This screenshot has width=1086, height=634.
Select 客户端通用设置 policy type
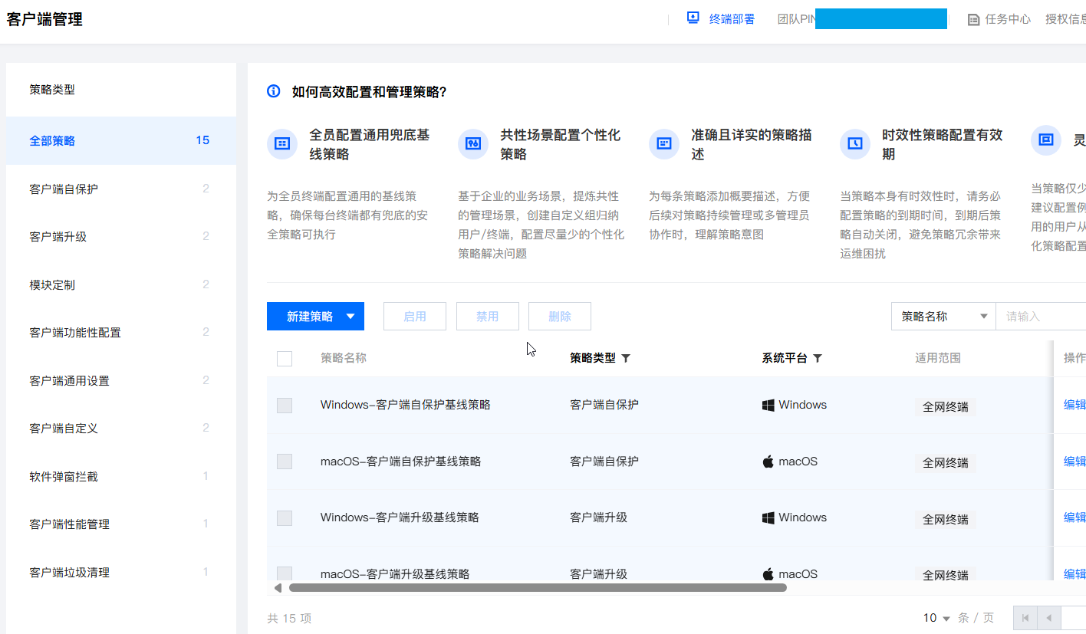(x=121, y=381)
